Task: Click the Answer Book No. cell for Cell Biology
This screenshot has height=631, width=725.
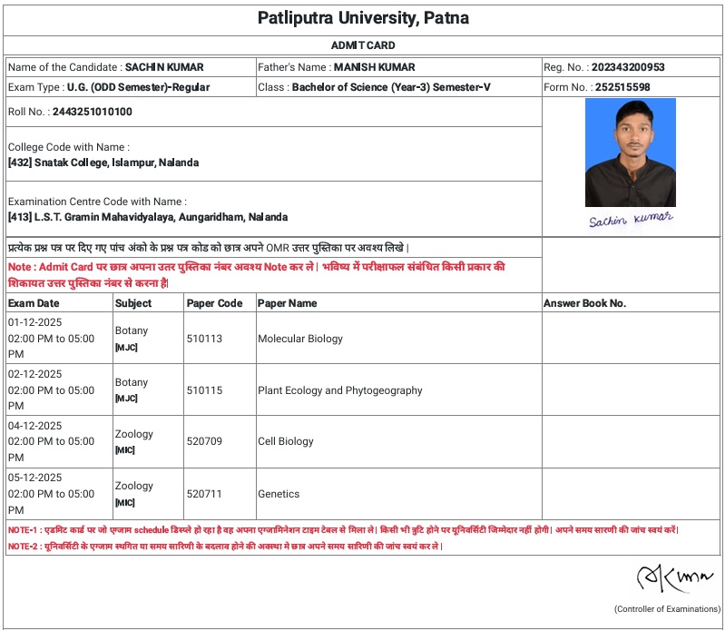Action: click(x=631, y=441)
